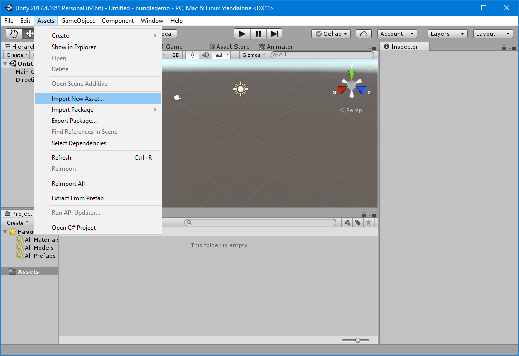
Task: Open scene effects dropdown arrow
Action: tap(227, 55)
